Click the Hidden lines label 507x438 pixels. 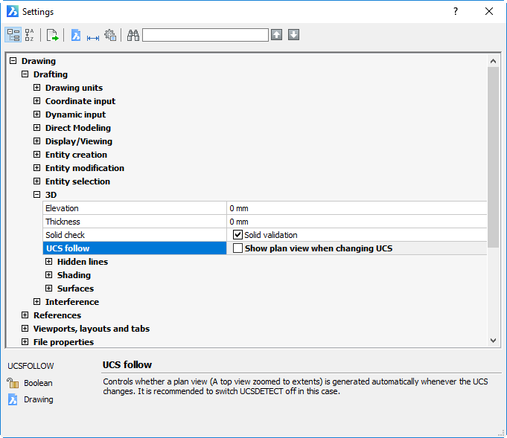[83, 262]
